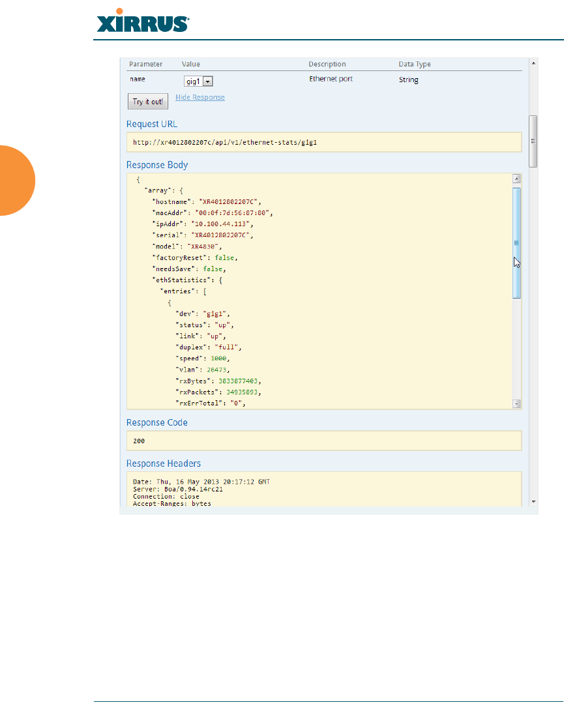Viewport: 564px width, 702px height.
Task: Click the "status": "up" line
Action: [x=205, y=325]
